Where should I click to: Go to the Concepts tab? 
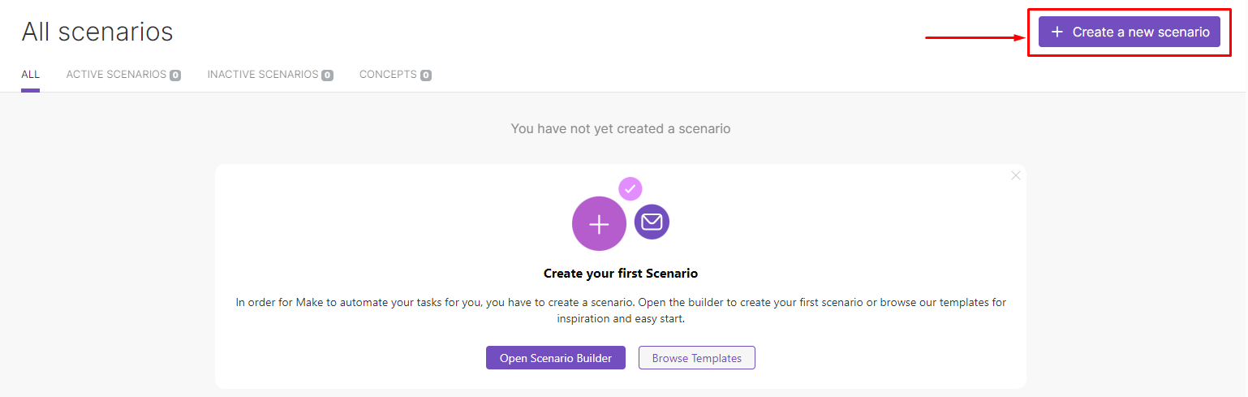(x=388, y=75)
